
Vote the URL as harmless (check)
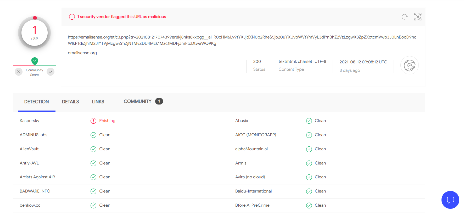(x=51, y=72)
